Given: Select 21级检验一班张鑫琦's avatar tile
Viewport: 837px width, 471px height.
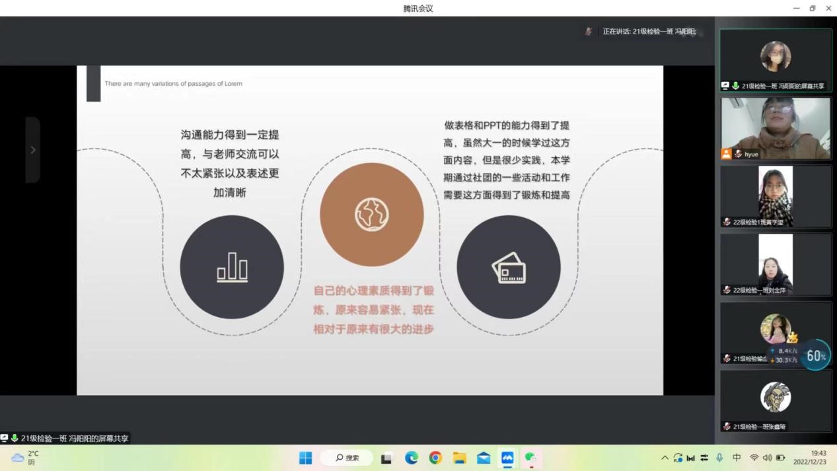Looking at the screenshot, I should (x=776, y=400).
